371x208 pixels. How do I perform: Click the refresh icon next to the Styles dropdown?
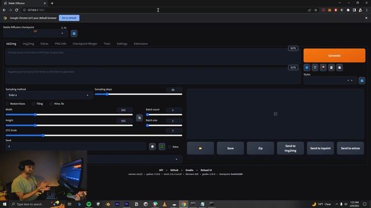pyautogui.click(x=362, y=81)
